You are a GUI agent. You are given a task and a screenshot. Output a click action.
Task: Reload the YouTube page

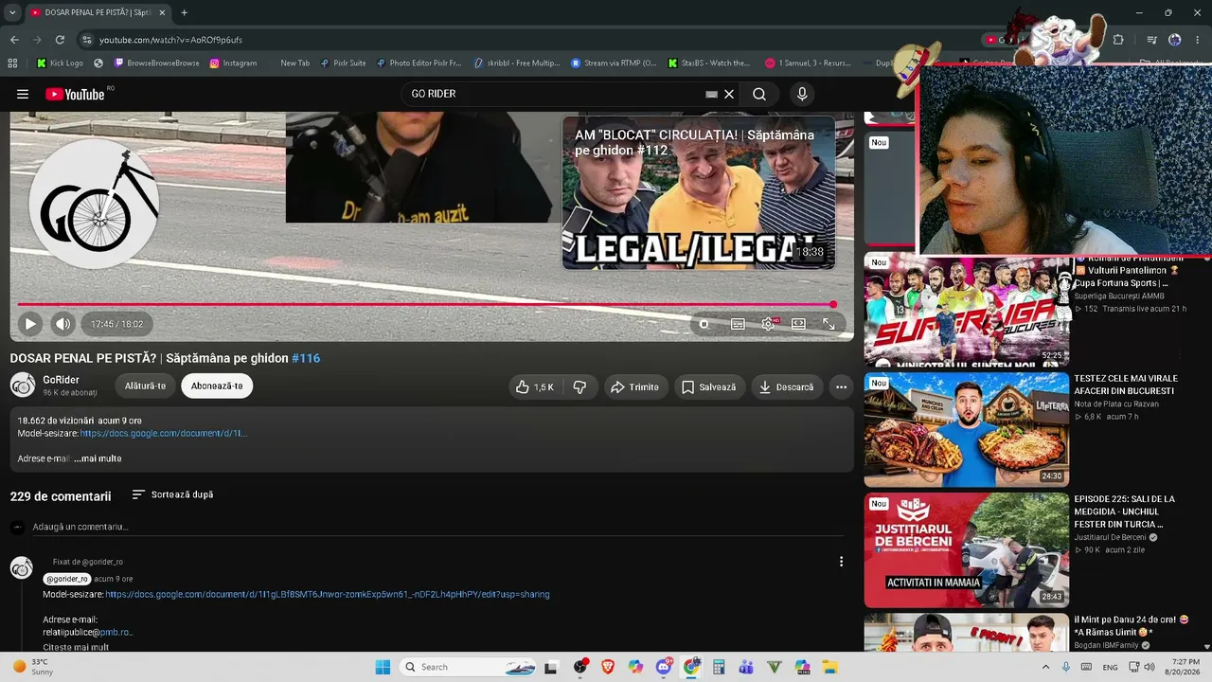(60, 40)
